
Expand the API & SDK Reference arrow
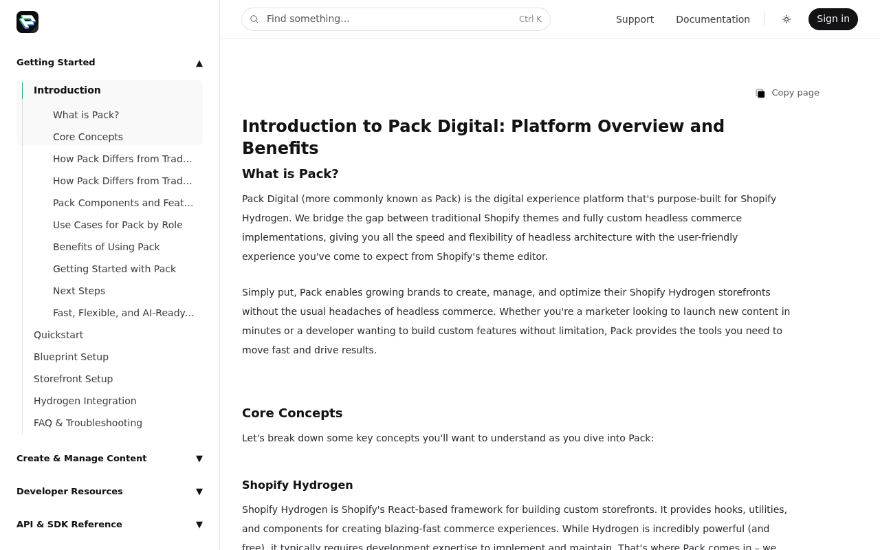pos(199,525)
